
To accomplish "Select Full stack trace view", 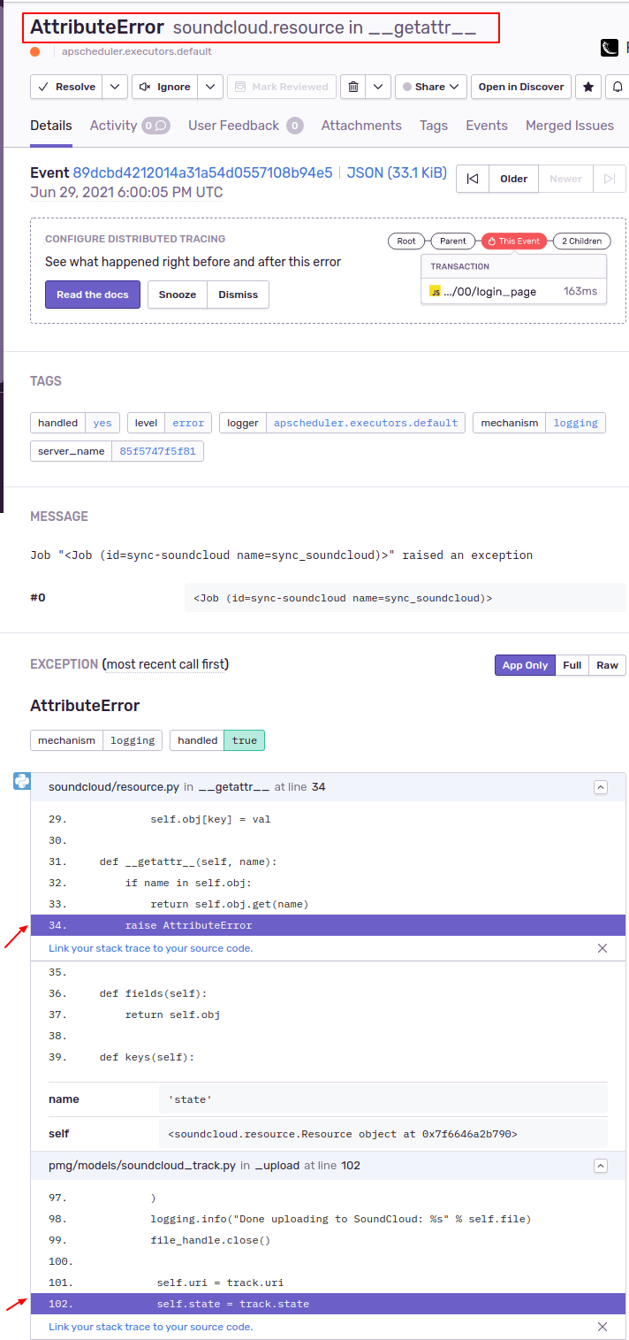I will [x=572, y=665].
